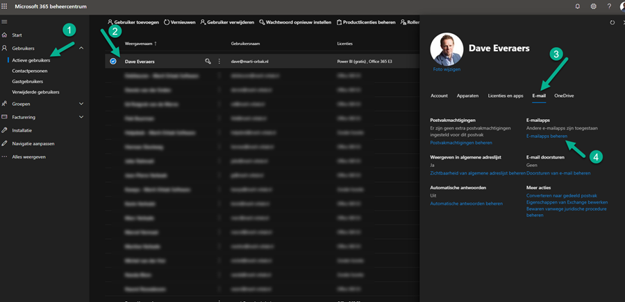The width and height of the screenshot is (625, 302).
Task: Click Bewaren vanwege juridische procedure beheren
Action: [x=567, y=212]
